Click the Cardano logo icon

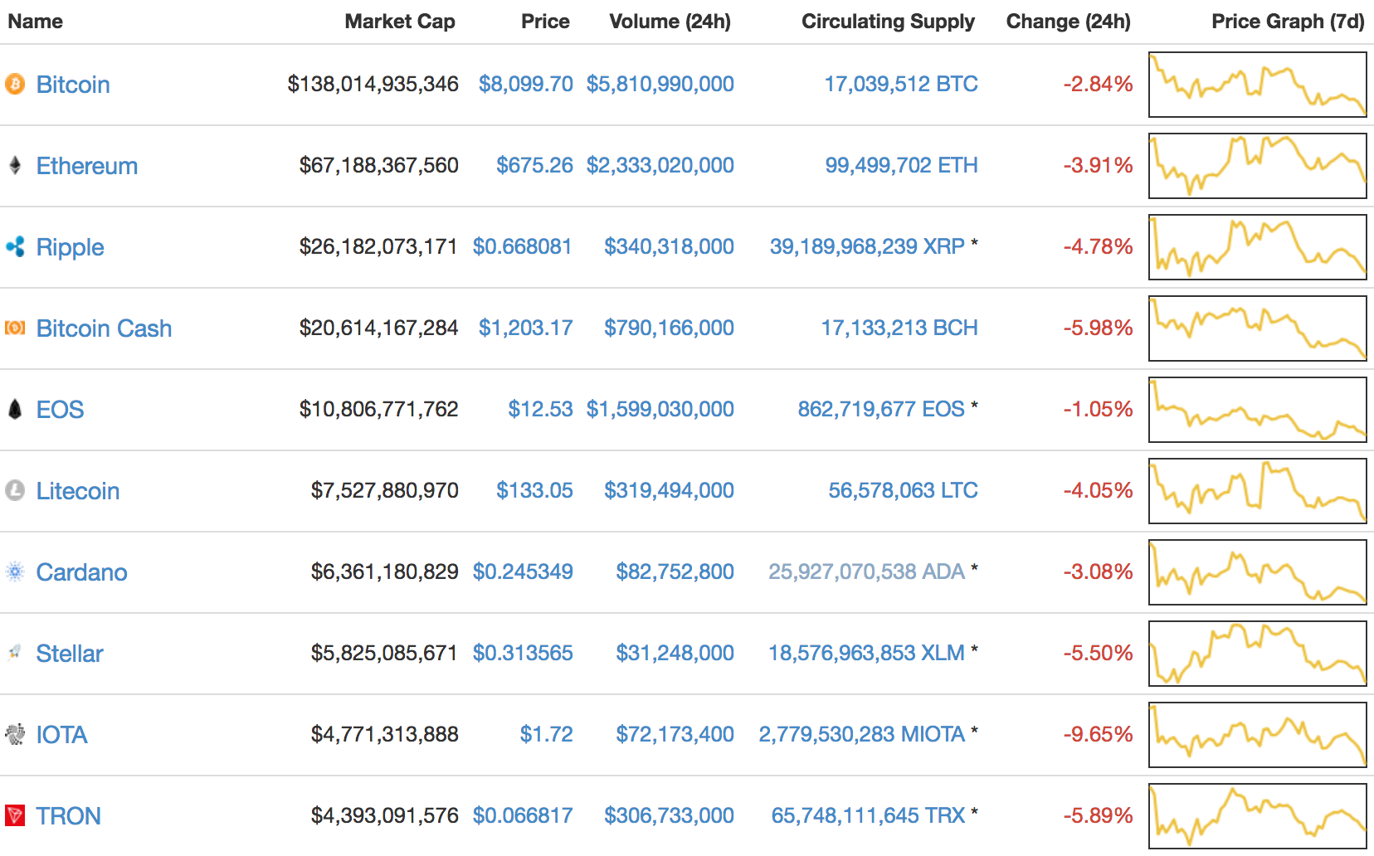pyautogui.click(x=15, y=571)
